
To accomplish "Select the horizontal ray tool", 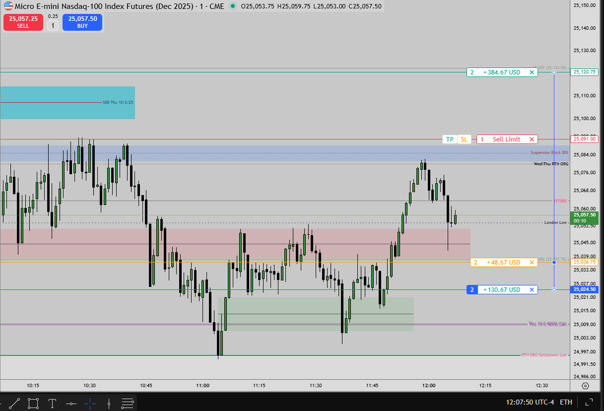I will coord(71,403).
